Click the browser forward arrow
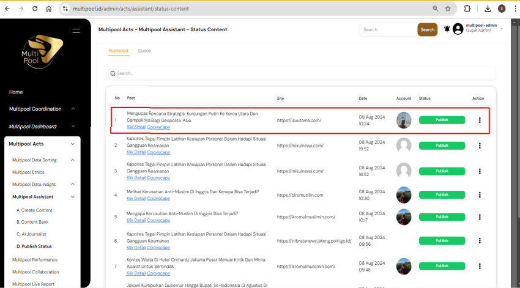Viewport: 520px width, 288px height. (21, 9)
